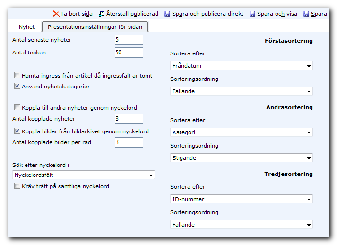The height and width of the screenshot is (245, 337).
Task: Check Kräv träff på samtliga nyckelord
Action: click(x=17, y=185)
